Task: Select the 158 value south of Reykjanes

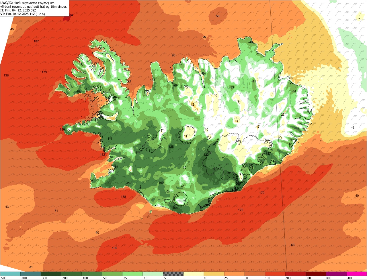Action: [123, 197]
